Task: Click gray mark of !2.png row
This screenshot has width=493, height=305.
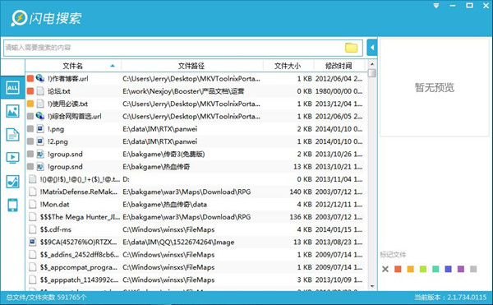Action: pyautogui.click(x=30, y=141)
